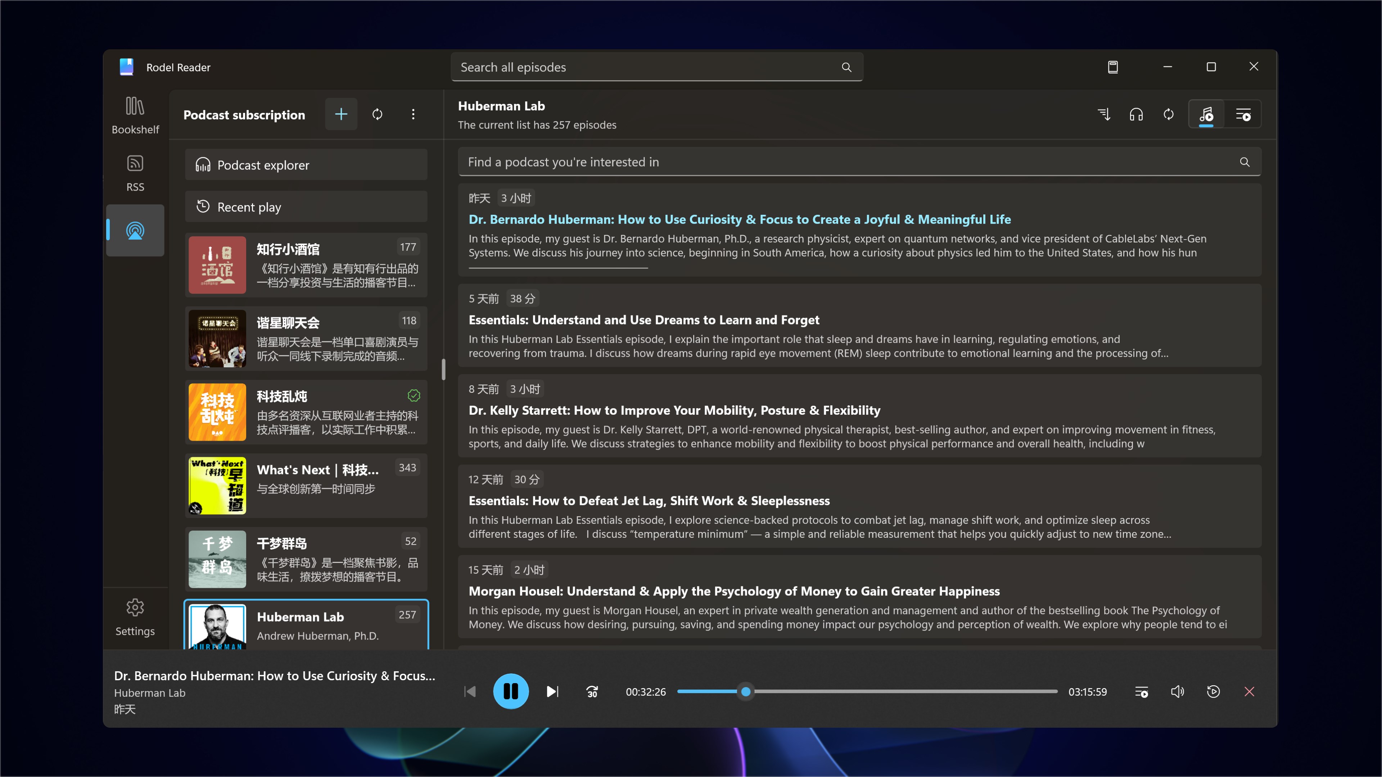
Task: Open the sort order dropdown for episodes
Action: (1103, 114)
